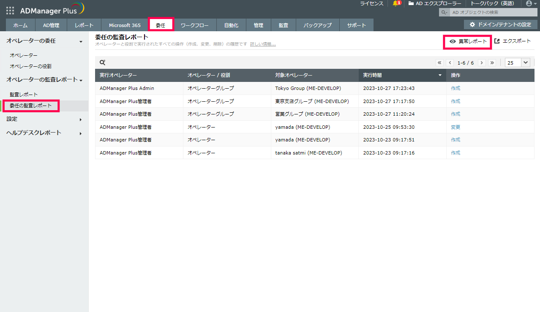Viewport: 540px width, 312px height.
Task: Click the ADManager Plus logo
Action: (52, 9)
